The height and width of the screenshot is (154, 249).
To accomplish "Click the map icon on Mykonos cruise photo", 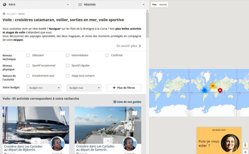I will pyautogui.click(x=63, y=113).
